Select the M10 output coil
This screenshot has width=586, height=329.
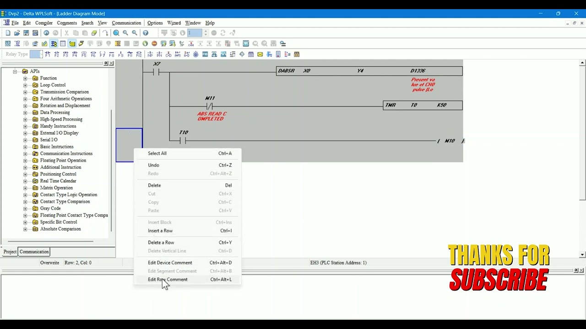pyautogui.click(x=450, y=141)
